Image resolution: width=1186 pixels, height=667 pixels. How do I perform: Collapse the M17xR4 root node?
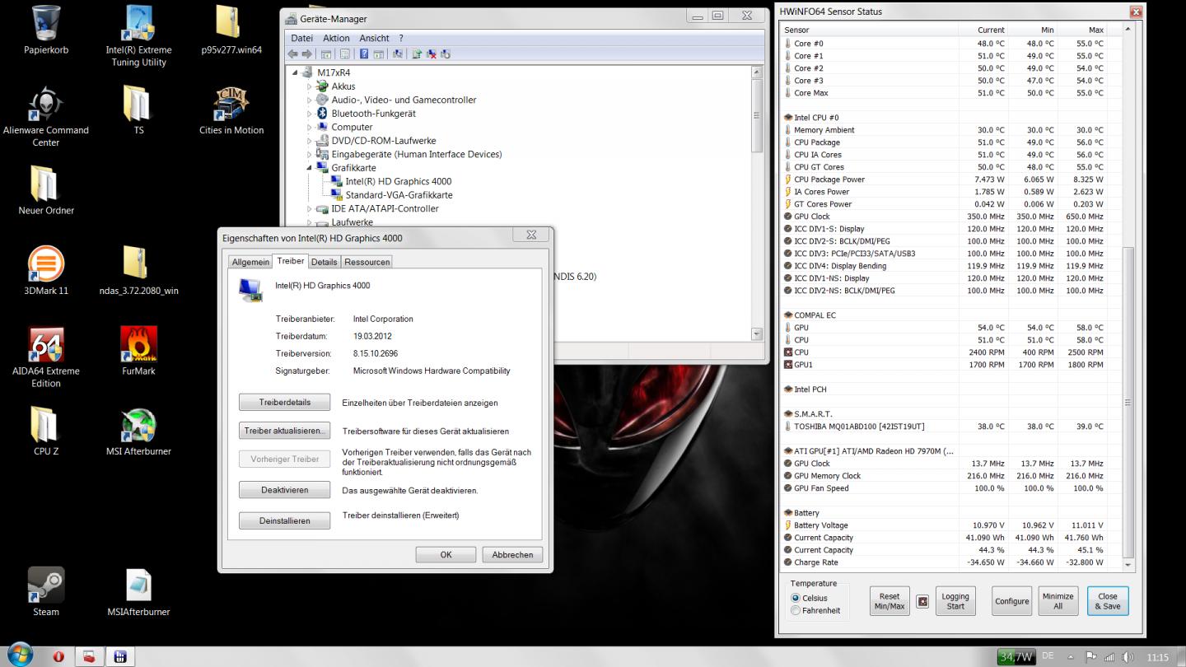(296, 72)
